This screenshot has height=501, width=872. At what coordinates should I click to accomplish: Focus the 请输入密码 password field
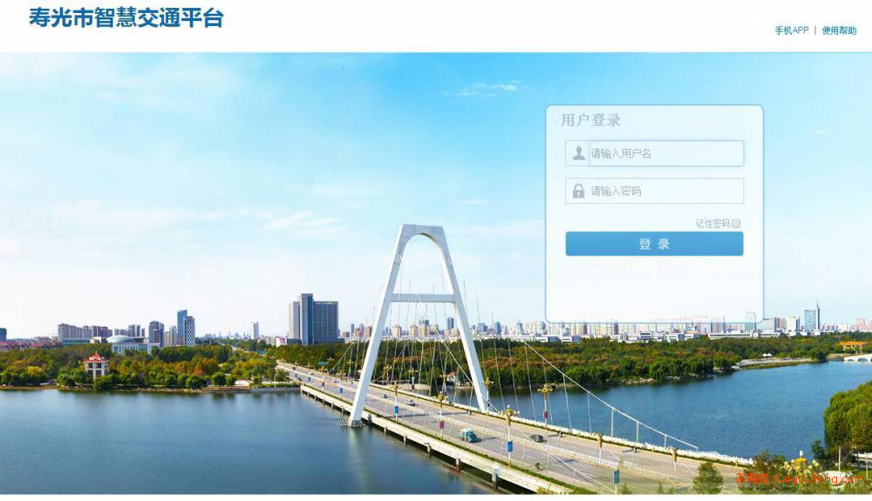click(655, 191)
